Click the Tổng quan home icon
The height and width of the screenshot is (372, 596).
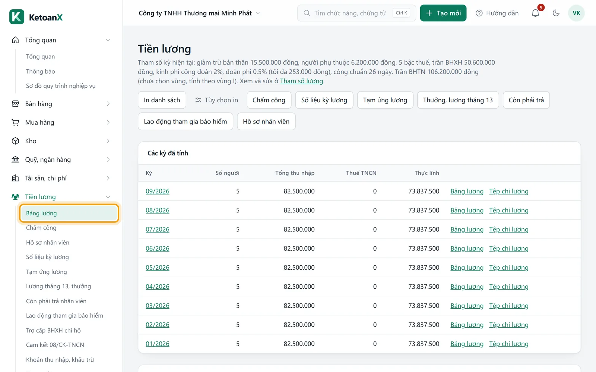pos(15,40)
